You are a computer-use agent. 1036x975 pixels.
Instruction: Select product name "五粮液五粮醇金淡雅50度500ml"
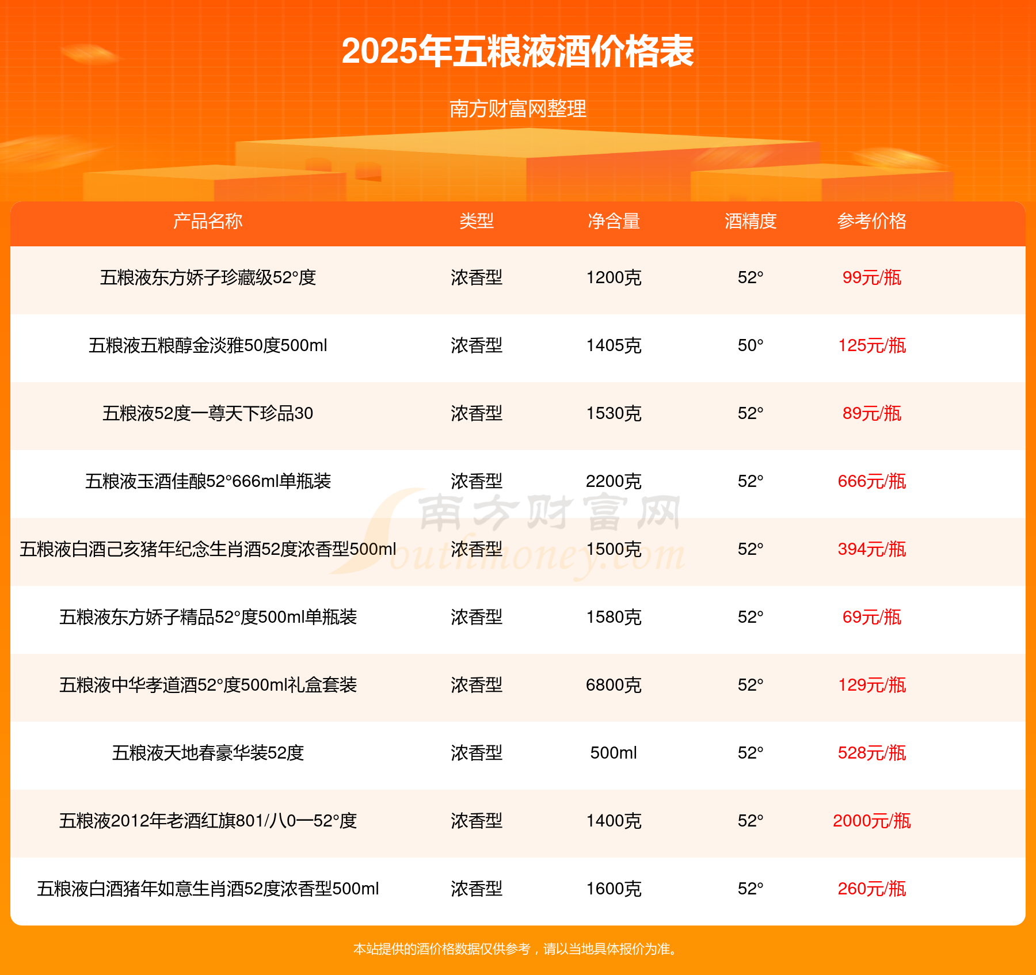pos(208,345)
